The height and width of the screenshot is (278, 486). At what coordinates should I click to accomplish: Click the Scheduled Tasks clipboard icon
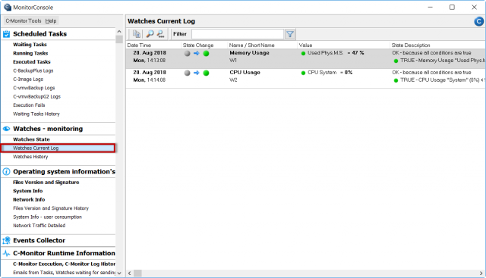(6, 34)
